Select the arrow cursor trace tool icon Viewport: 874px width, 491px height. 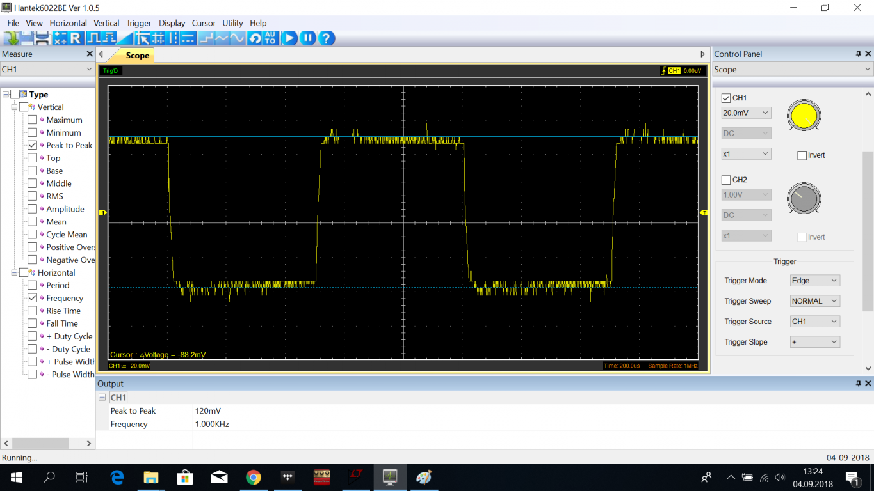coord(143,38)
